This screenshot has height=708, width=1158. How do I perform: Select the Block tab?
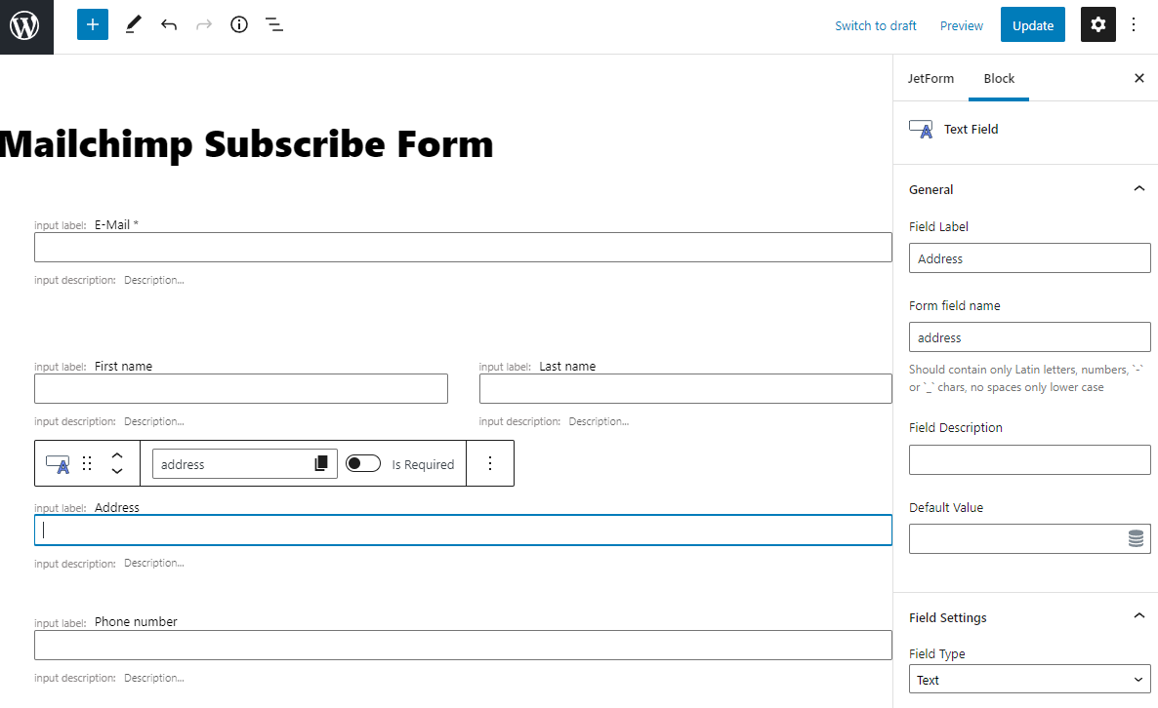tap(999, 78)
